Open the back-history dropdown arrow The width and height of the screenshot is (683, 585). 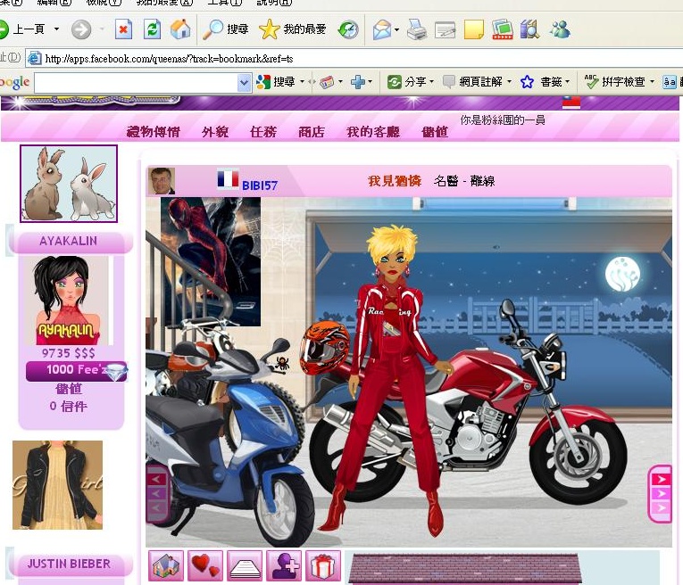click(x=56, y=29)
